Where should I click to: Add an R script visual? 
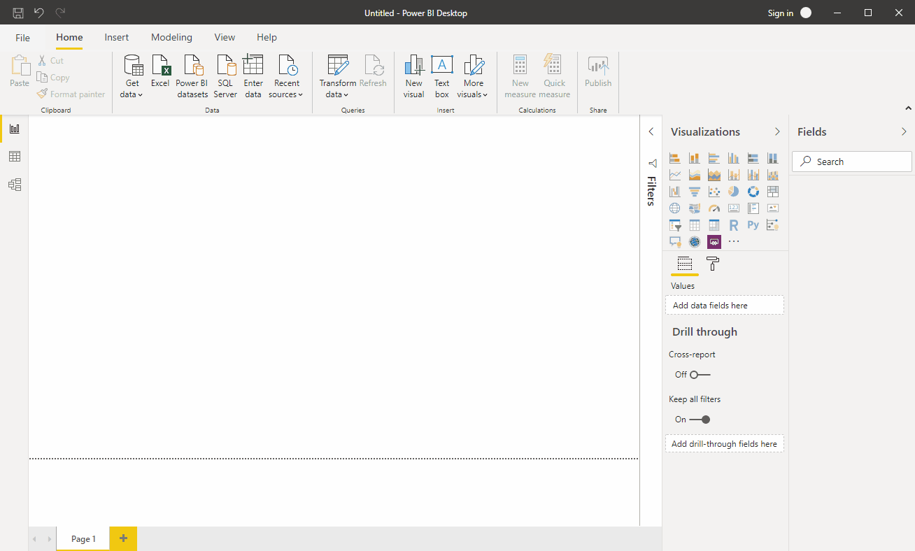tap(734, 225)
